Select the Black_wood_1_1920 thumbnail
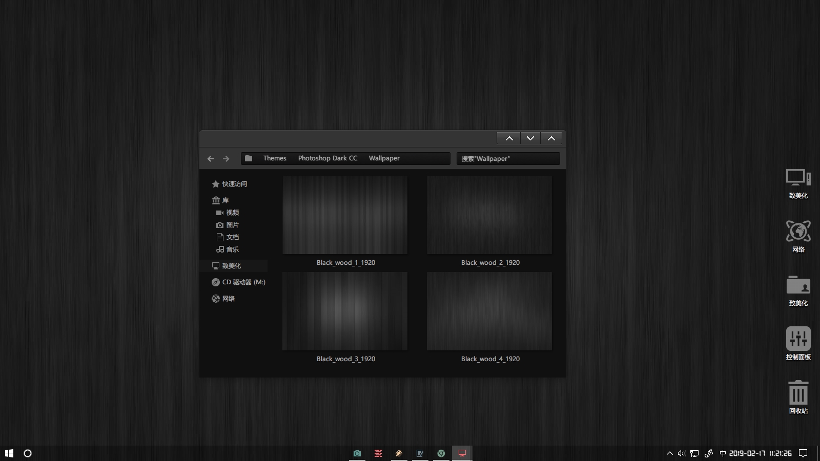This screenshot has height=461, width=820. [x=345, y=215]
